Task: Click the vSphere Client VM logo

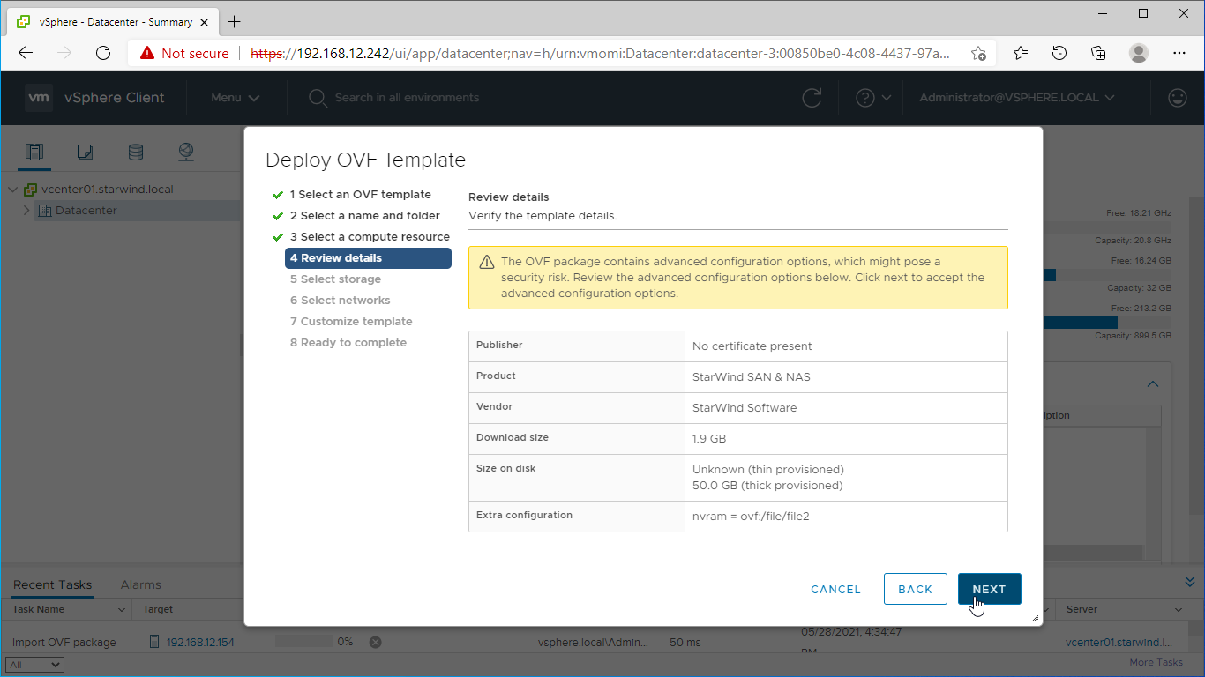Action: pyautogui.click(x=38, y=98)
